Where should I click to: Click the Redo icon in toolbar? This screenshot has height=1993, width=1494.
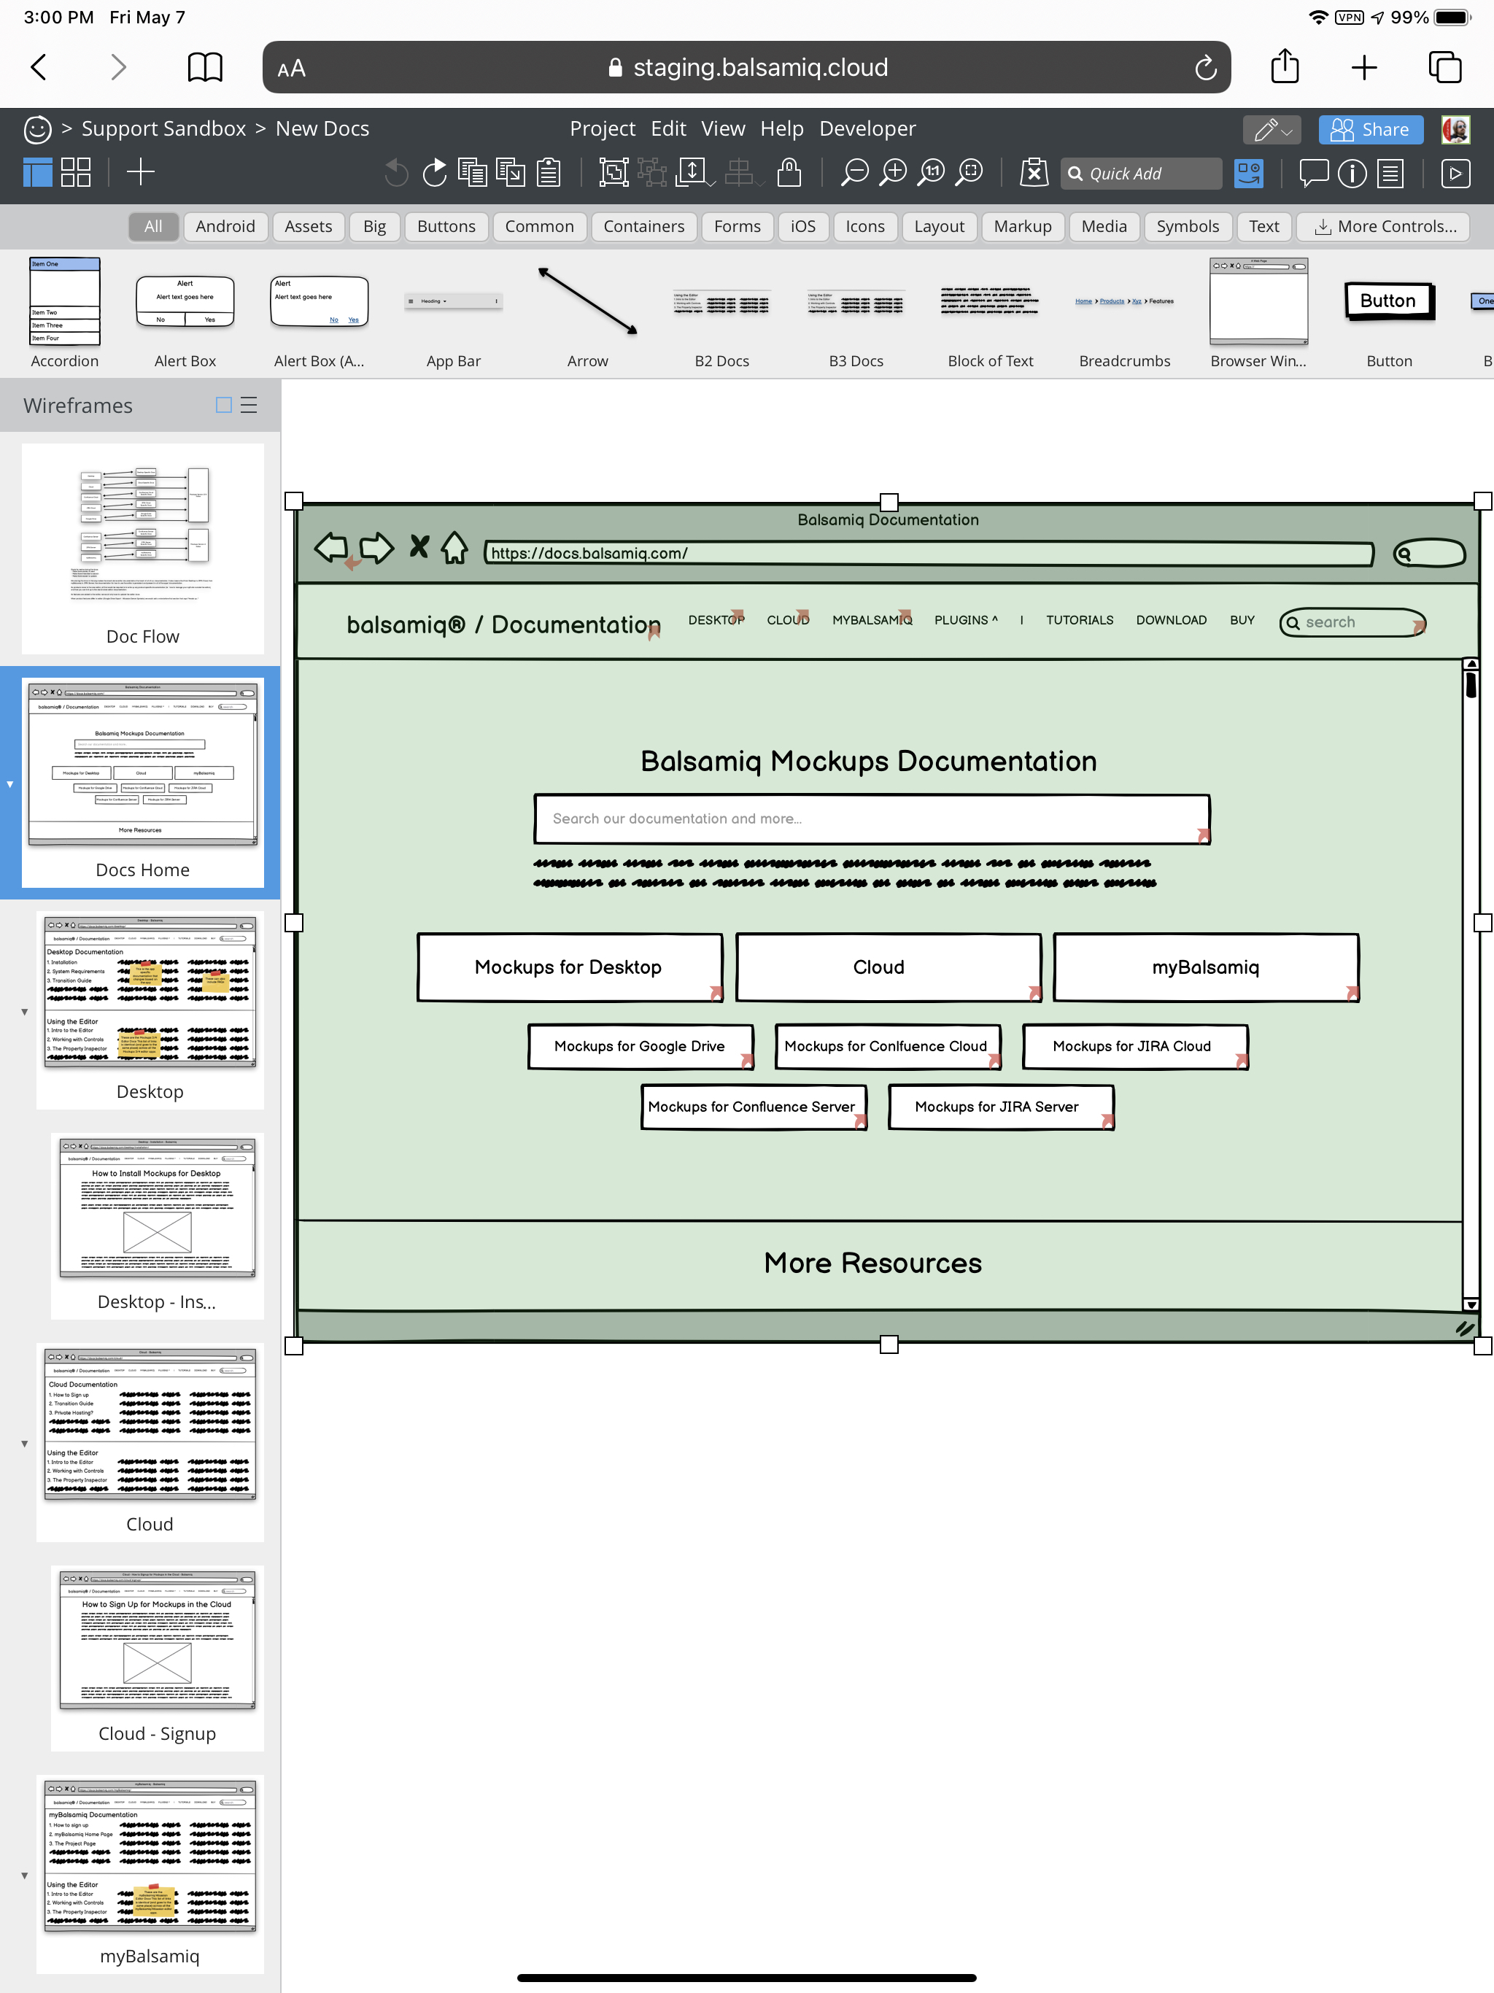click(436, 173)
